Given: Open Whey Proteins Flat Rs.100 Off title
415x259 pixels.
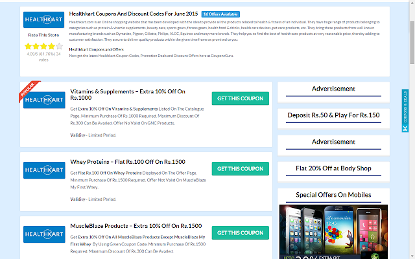Looking at the screenshot, I should 128,162.
